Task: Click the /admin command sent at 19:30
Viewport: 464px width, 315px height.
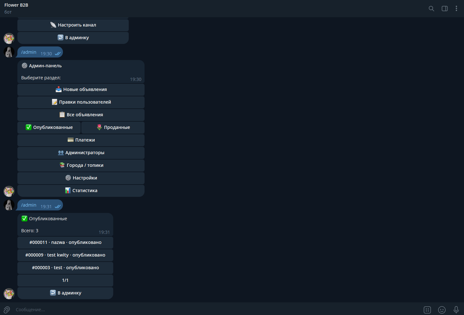Action: (x=29, y=52)
